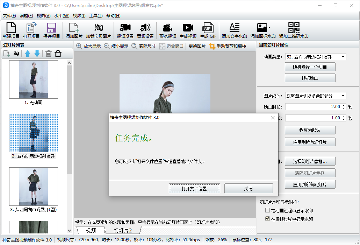Save project via 保存项目 icon

[x=51, y=30]
